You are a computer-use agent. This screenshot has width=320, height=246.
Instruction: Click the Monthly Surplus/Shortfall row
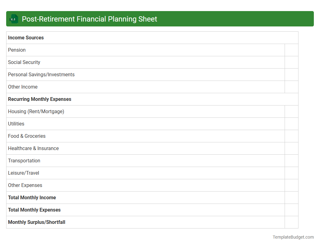point(36,222)
